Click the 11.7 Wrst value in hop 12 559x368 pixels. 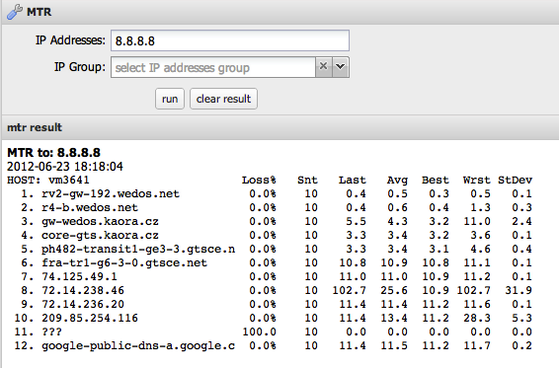click(477, 346)
